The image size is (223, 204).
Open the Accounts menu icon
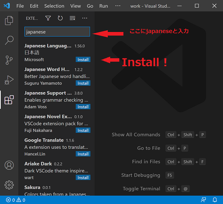coord(9,165)
